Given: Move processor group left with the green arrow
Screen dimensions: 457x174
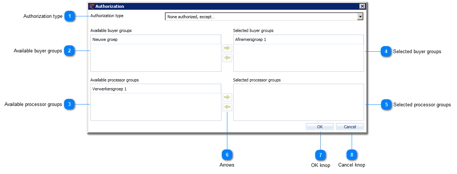Looking at the screenshot, I should coord(227,107).
